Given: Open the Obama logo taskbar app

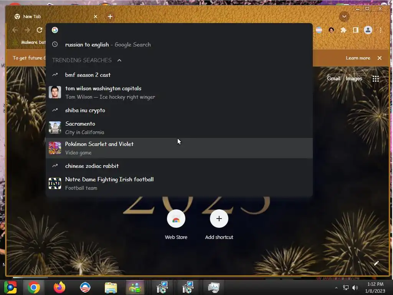Looking at the screenshot, I should pos(85,287).
